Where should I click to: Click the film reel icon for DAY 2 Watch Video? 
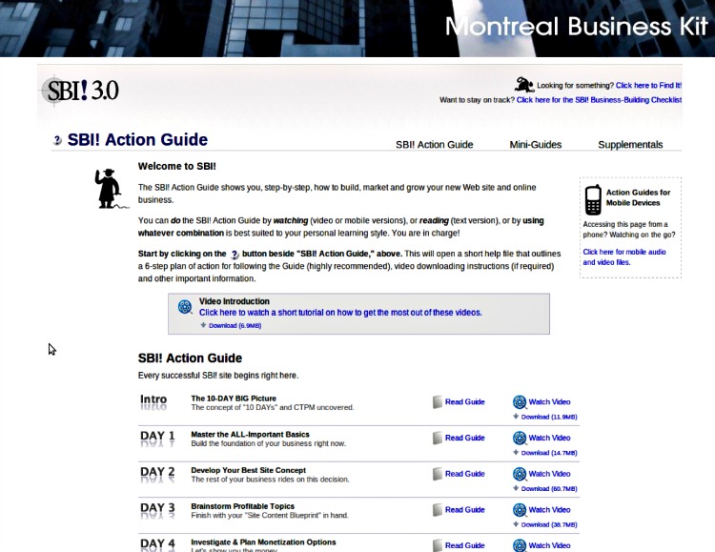(x=520, y=474)
